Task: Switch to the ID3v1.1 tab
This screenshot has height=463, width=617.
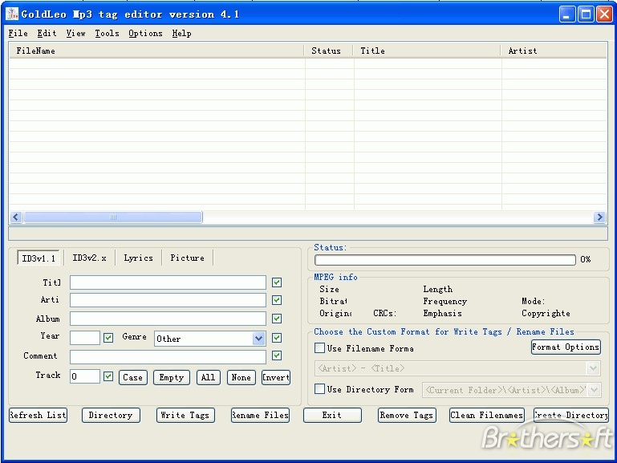Action: pos(39,258)
